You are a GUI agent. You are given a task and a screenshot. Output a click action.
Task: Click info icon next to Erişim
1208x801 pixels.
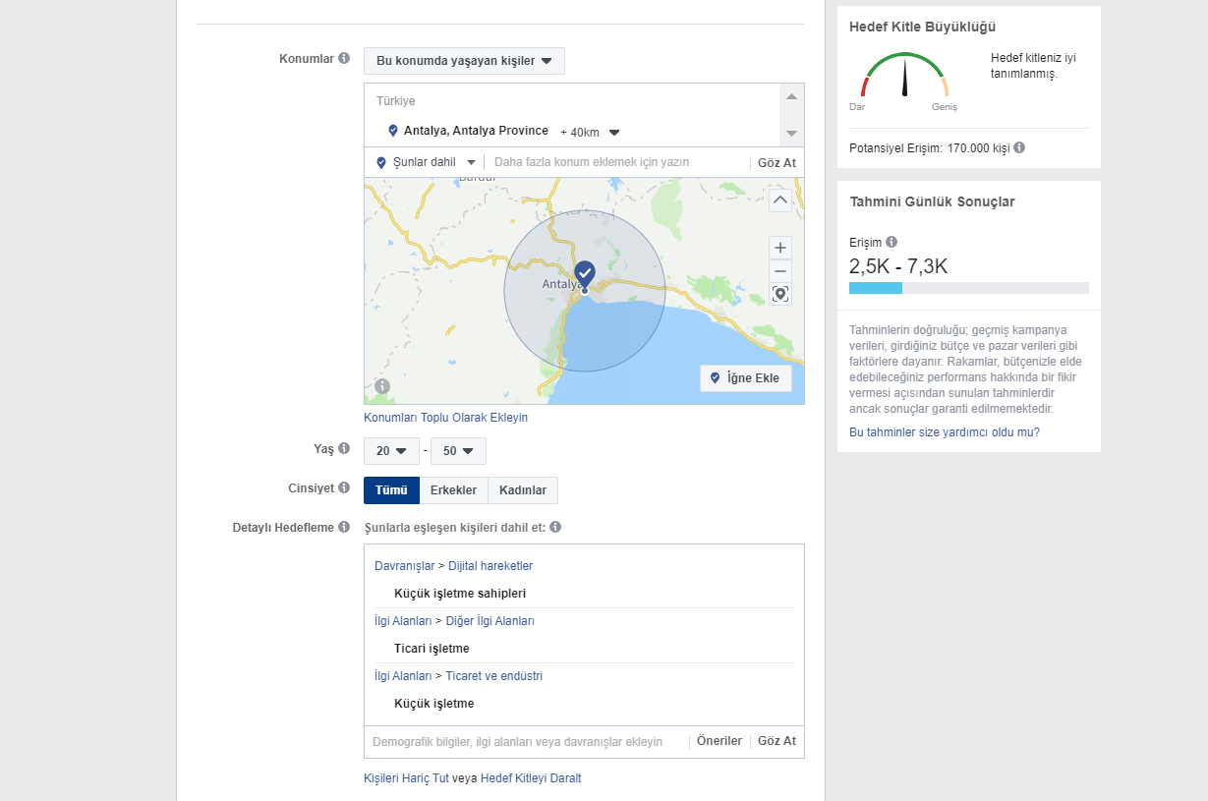(x=892, y=241)
